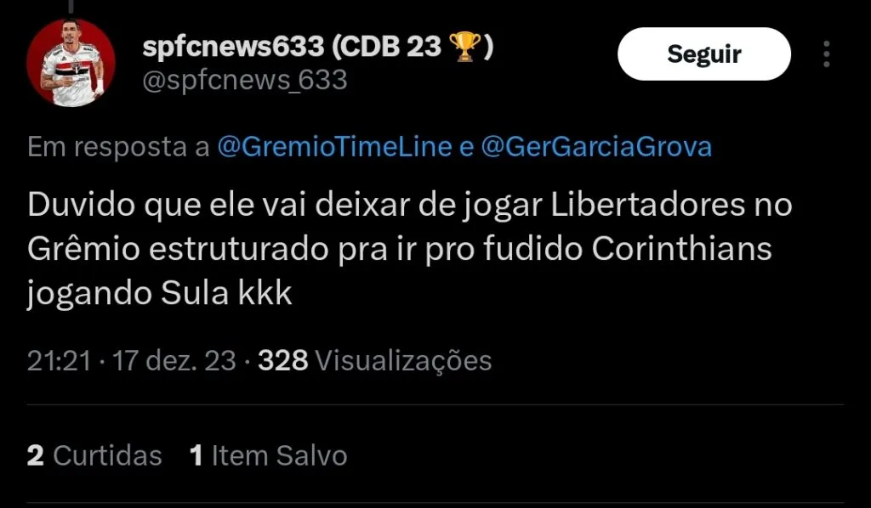Screen dimensions: 871x508
Task: Click "jogando Sula kkk" tweet line
Action: point(159,293)
